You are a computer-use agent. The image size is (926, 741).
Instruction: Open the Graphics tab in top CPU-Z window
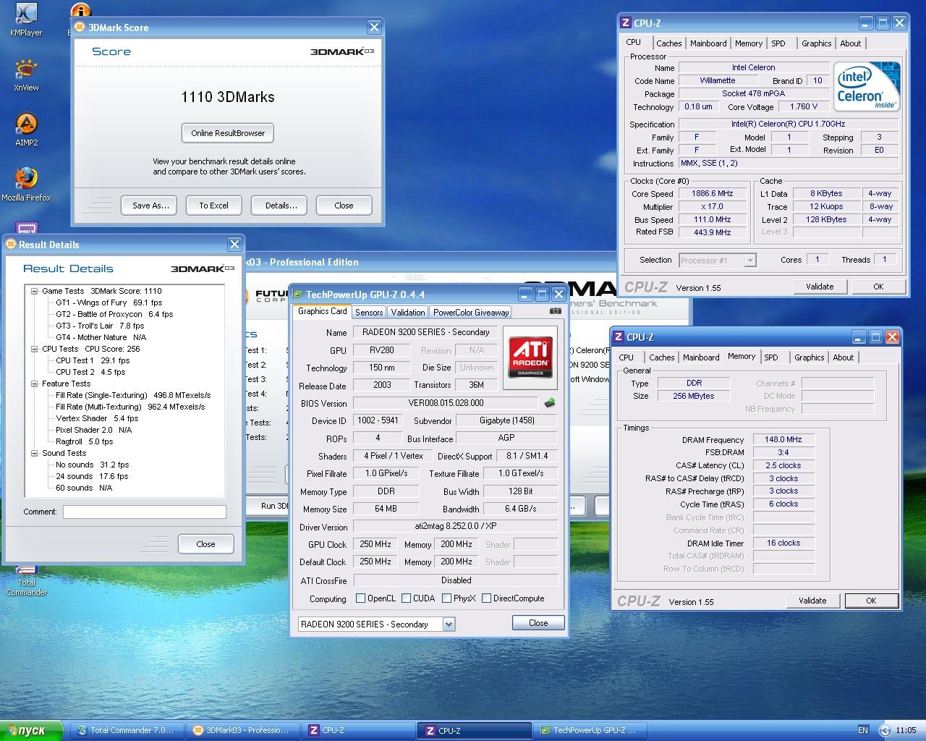816,43
